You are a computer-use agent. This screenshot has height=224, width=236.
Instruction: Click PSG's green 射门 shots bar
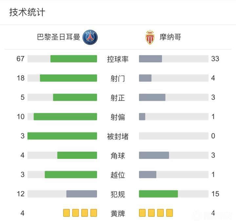[69, 78]
